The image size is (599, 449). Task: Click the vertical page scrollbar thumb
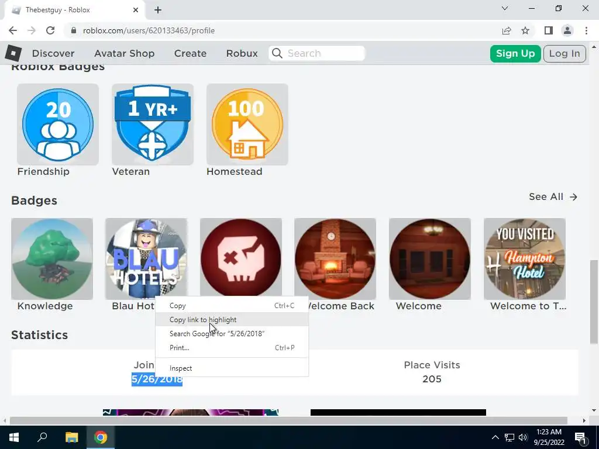594,302
